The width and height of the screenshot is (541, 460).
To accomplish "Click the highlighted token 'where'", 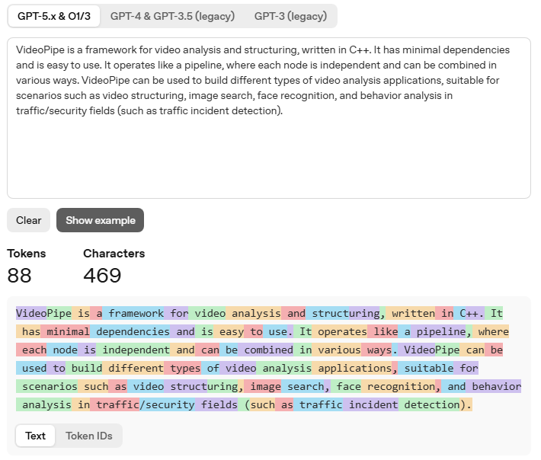I will tap(491, 331).
